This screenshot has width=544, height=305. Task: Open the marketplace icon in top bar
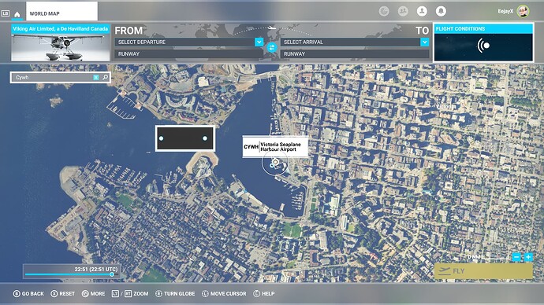pyautogui.click(x=384, y=12)
